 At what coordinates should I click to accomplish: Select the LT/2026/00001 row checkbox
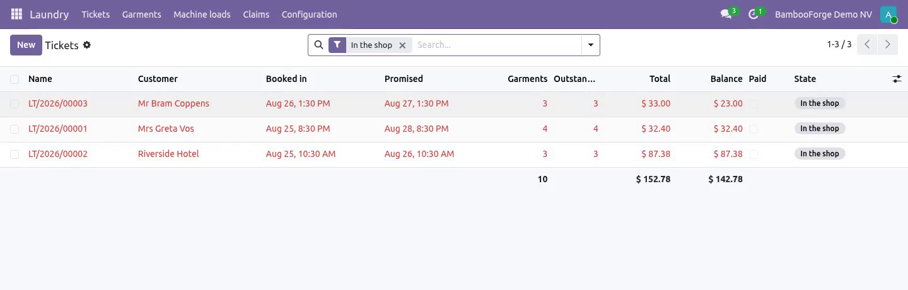tap(15, 129)
